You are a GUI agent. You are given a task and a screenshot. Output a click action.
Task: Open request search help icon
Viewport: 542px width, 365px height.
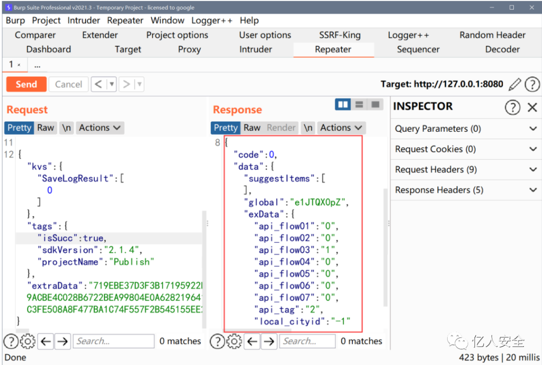(x=11, y=341)
